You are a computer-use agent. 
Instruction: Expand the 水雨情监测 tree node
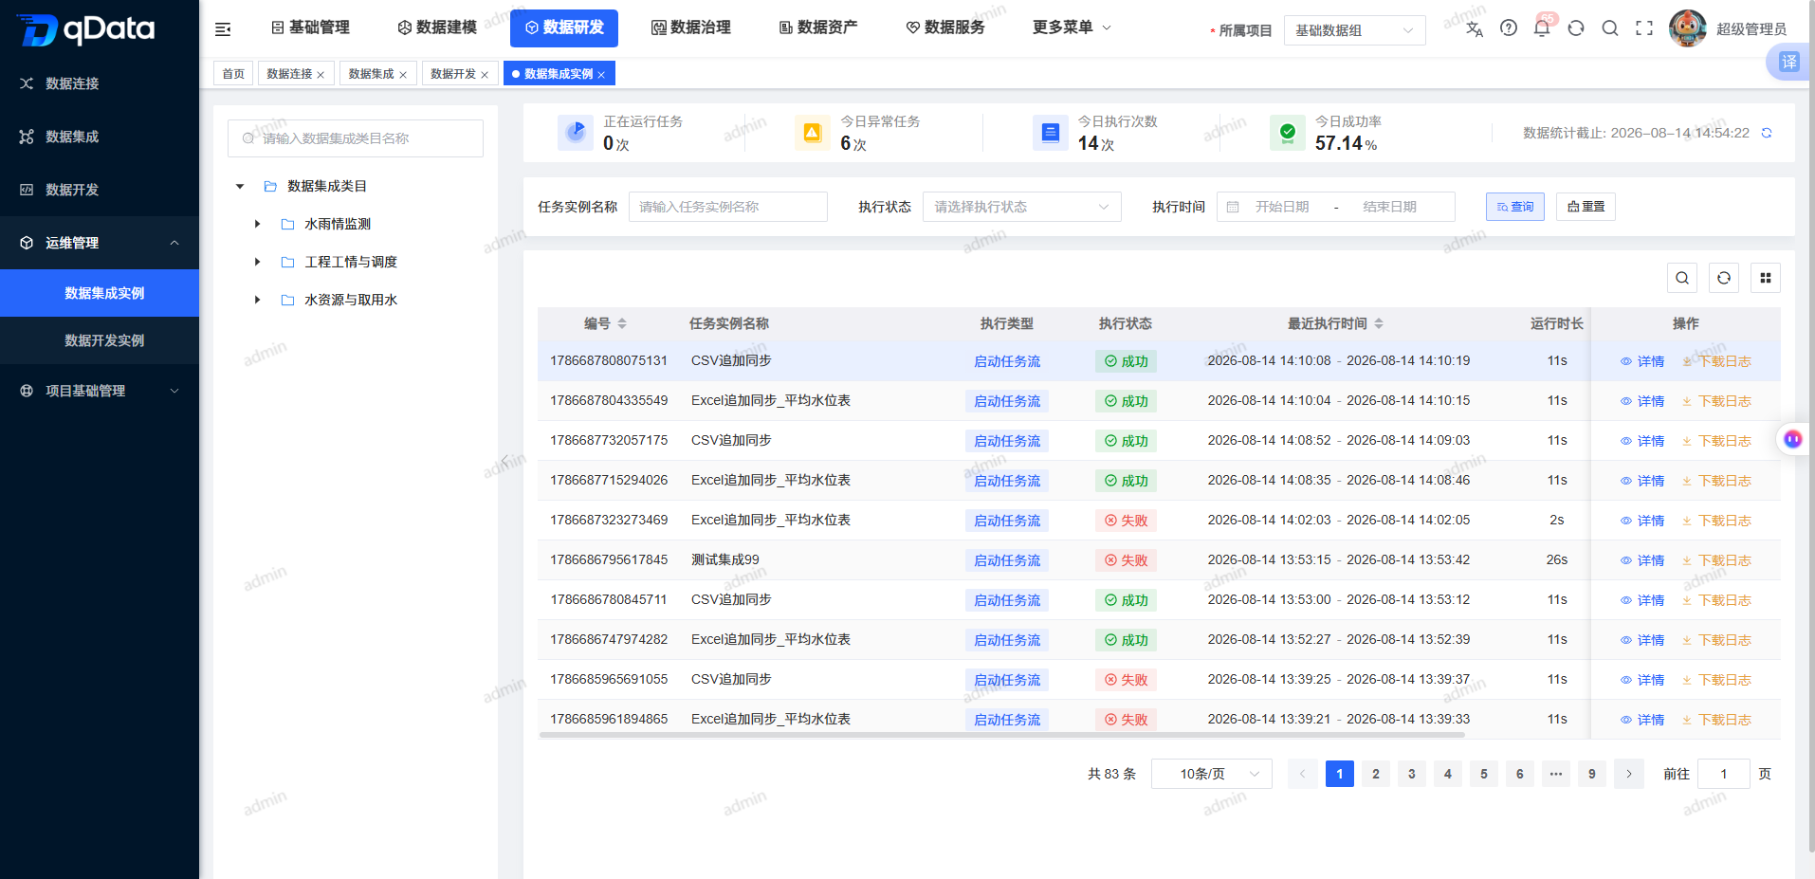257,224
